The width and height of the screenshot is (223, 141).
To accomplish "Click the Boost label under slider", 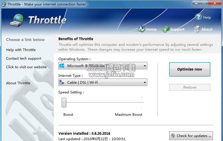I will click(68, 115).
